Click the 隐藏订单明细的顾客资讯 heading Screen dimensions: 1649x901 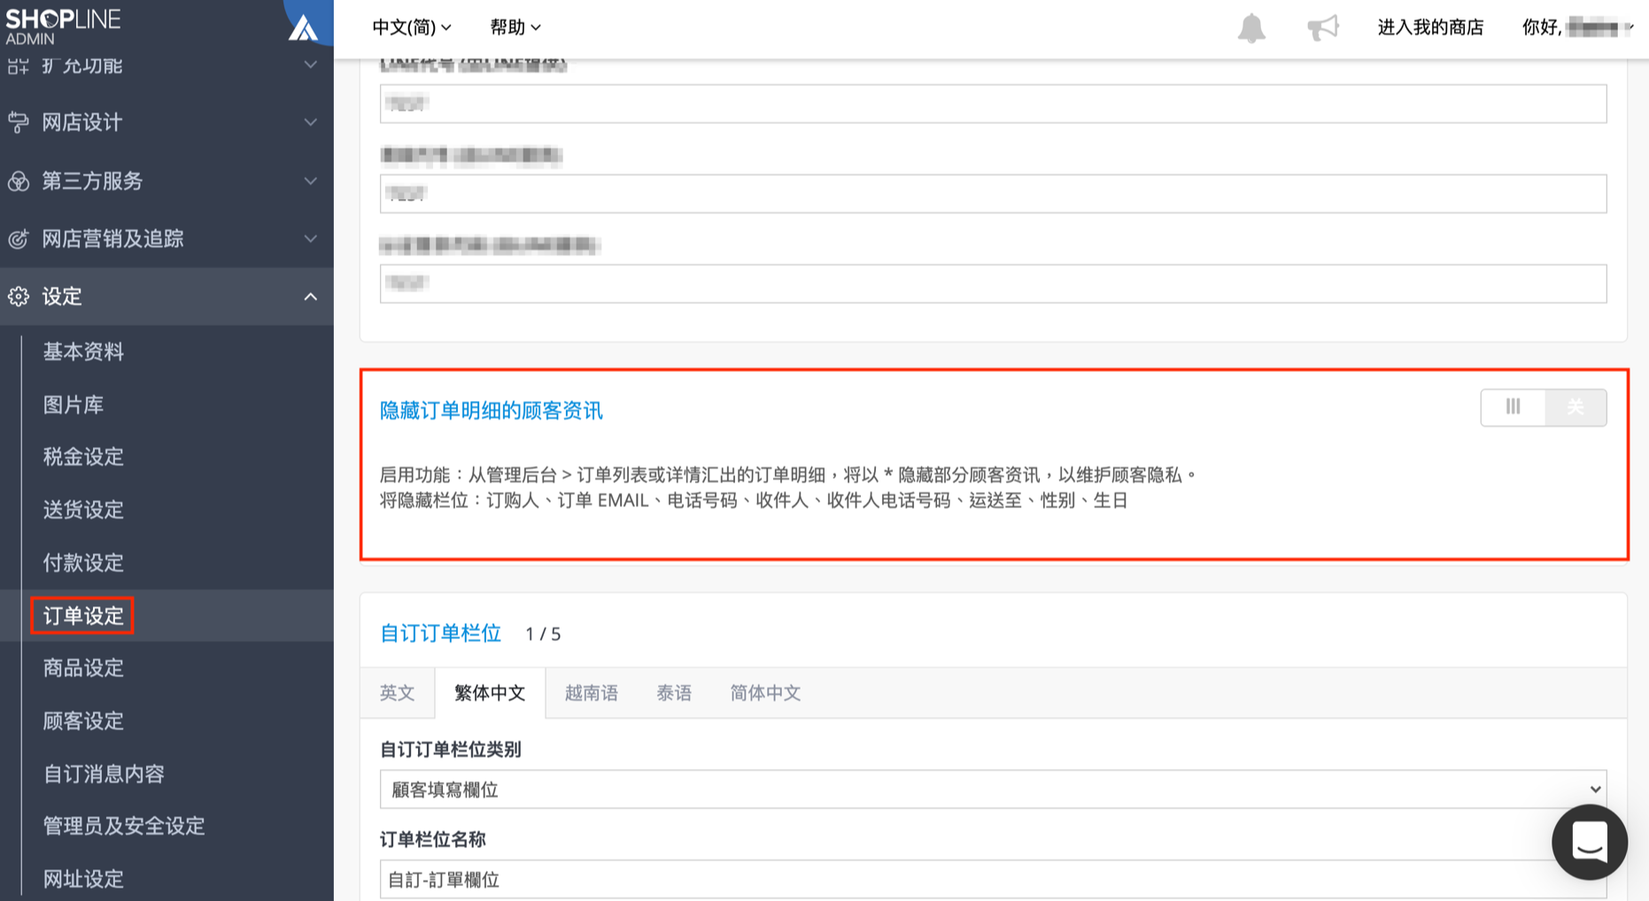(492, 411)
